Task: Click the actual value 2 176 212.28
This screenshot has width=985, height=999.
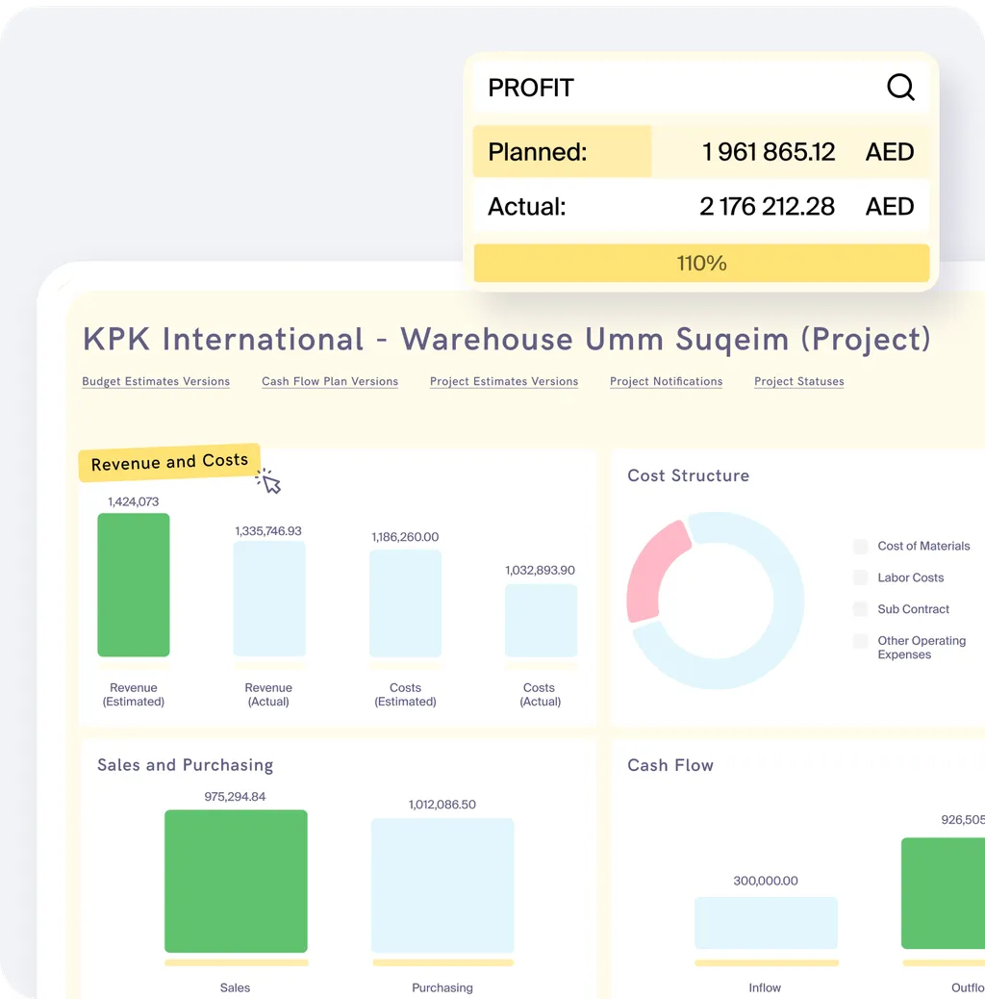Action: click(768, 206)
